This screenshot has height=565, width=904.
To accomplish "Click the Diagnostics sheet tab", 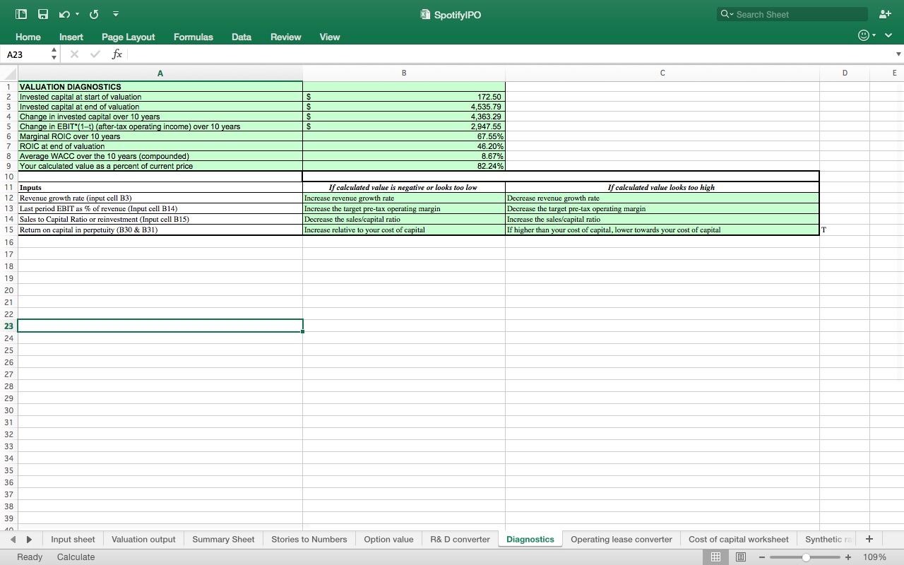I will [530, 539].
